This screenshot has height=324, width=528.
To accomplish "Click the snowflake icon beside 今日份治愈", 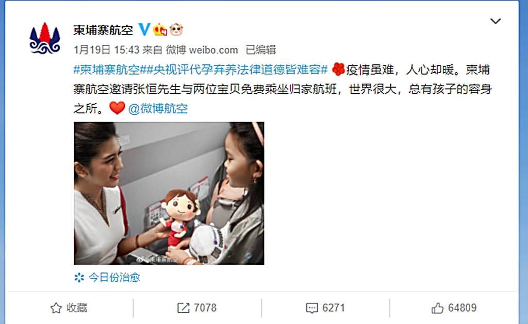I will coord(79,278).
